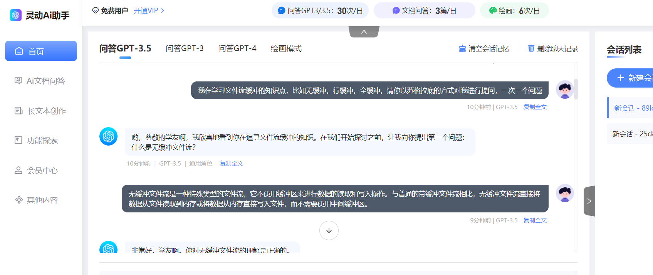Click the user avatar beside first message
This screenshot has height=275, width=653.
565,89
